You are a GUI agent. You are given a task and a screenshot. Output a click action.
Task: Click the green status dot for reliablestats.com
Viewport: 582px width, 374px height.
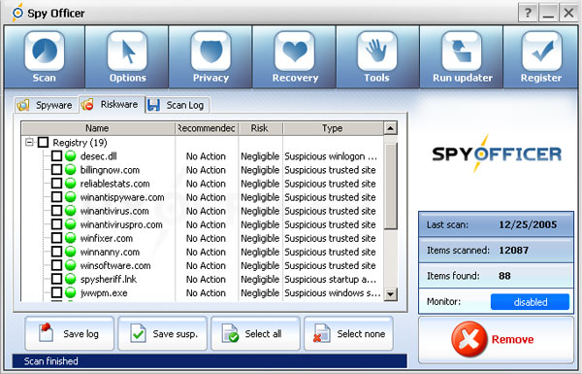point(70,184)
